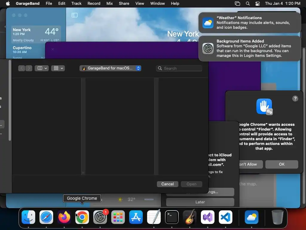Open Visual Studio (purple) from Dock
This screenshot has height=230, width=306.
coord(208,217)
